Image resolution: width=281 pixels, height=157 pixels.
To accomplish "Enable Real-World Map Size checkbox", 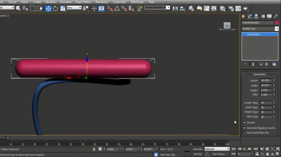I will point(244,132).
